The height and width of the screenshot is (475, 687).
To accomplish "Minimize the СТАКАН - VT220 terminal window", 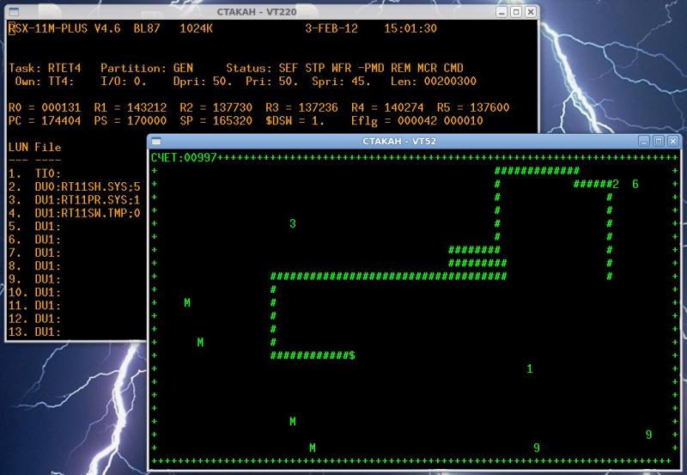I will click(500, 12).
